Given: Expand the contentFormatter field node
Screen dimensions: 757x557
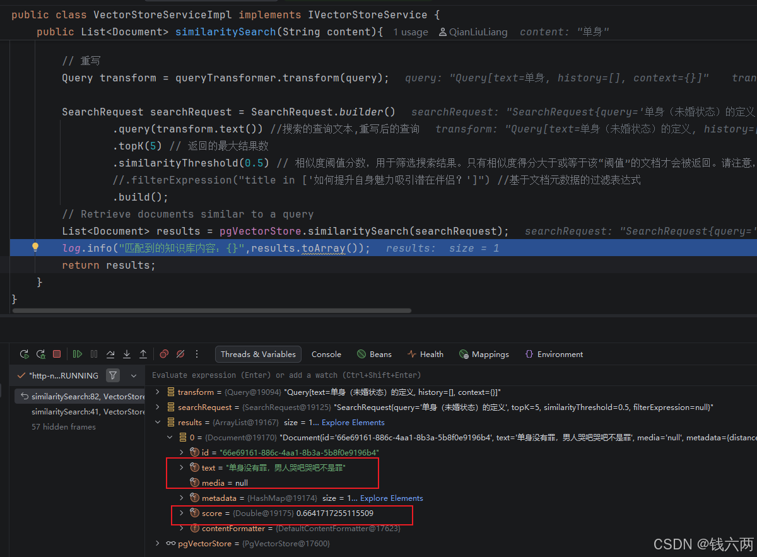Looking at the screenshot, I should [x=182, y=528].
